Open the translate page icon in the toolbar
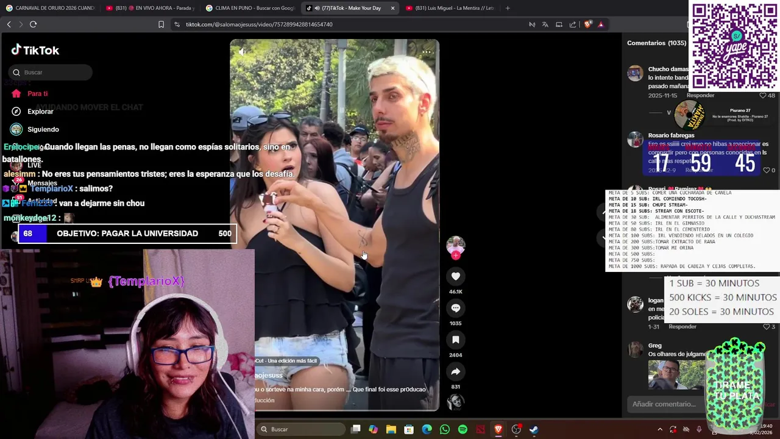 545,24
